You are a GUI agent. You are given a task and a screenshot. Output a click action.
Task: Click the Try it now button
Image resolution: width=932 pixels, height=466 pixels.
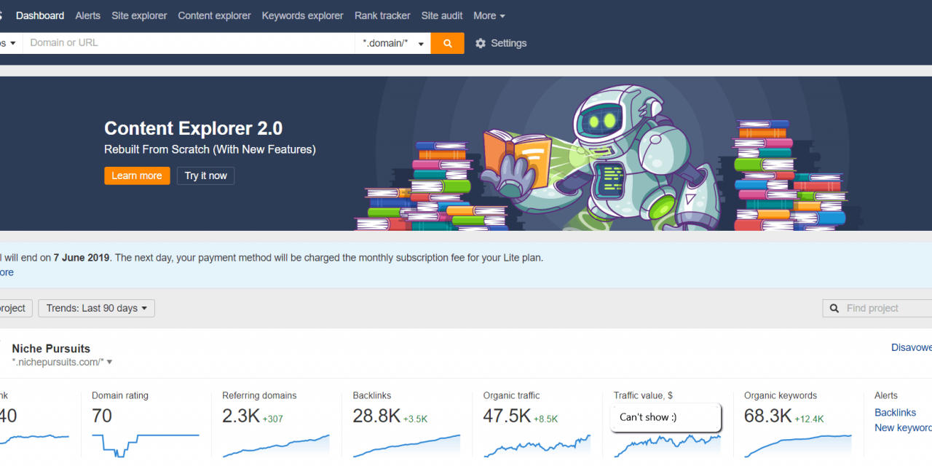[205, 175]
